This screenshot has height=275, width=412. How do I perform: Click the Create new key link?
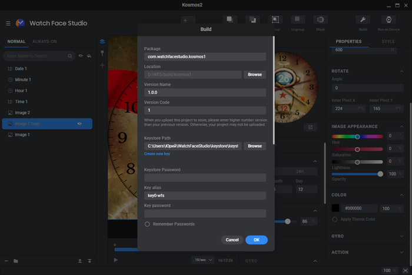click(x=156, y=154)
